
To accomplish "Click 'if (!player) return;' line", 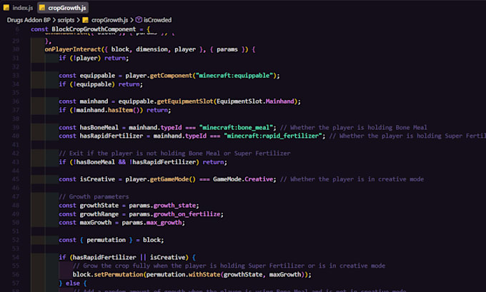I will coord(94,59).
